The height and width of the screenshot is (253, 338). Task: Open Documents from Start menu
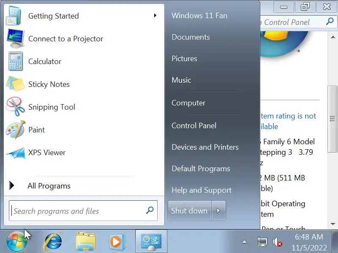click(191, 37)
